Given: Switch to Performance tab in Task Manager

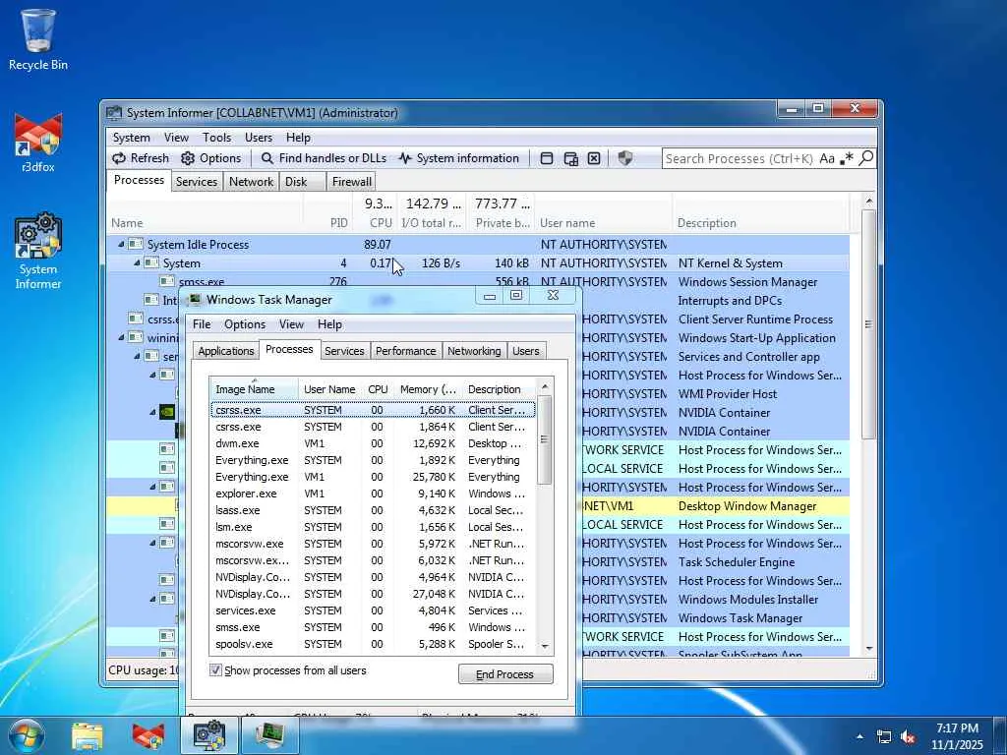Looking at the screenshot, I should pyautogui.click(x=405, y=351).
